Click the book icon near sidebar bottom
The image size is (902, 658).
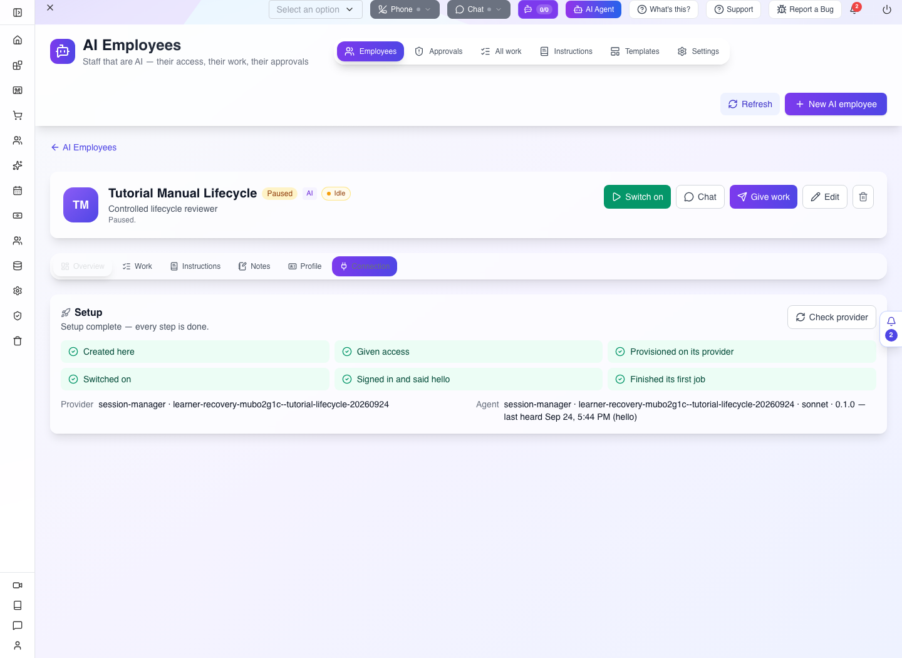[x=18, y=605]
